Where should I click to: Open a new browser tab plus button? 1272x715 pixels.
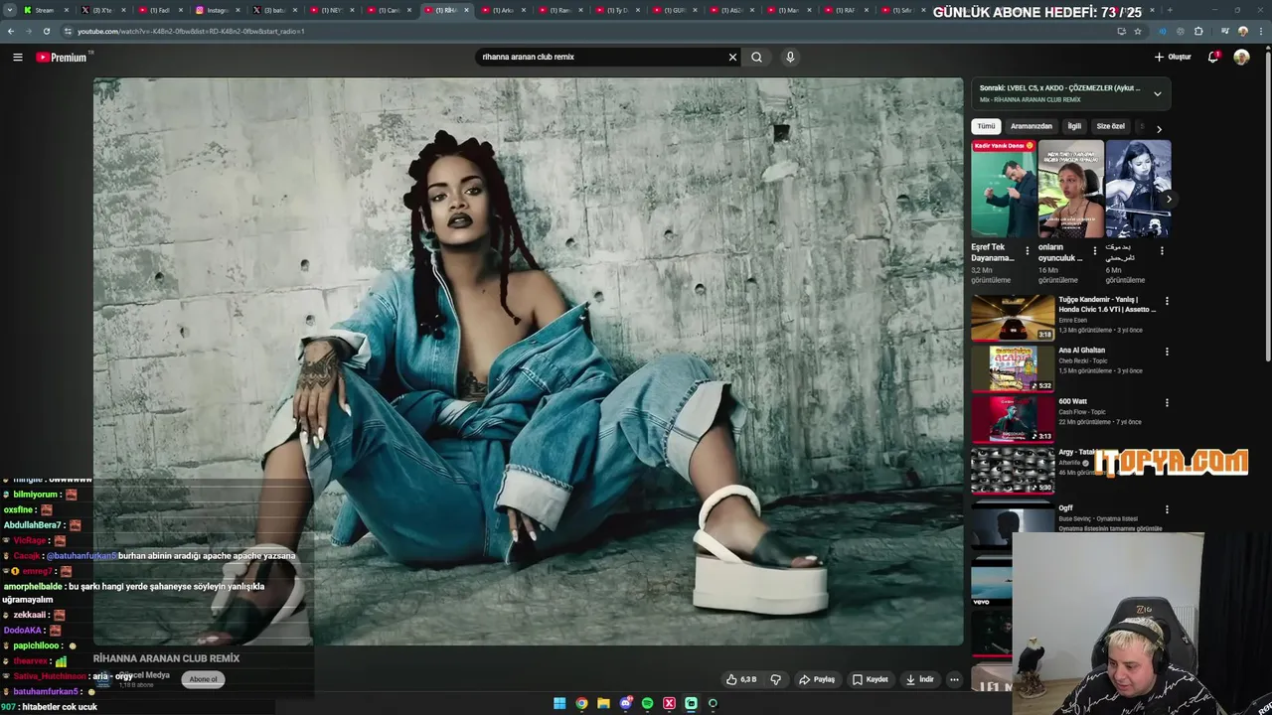[1169, 10]
